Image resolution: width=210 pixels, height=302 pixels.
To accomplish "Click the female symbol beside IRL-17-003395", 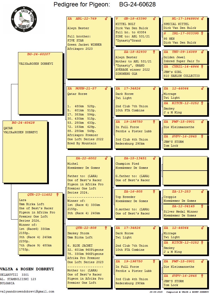I will click(202, 33).
